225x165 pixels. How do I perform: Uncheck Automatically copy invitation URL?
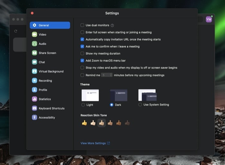coord(82,39)
